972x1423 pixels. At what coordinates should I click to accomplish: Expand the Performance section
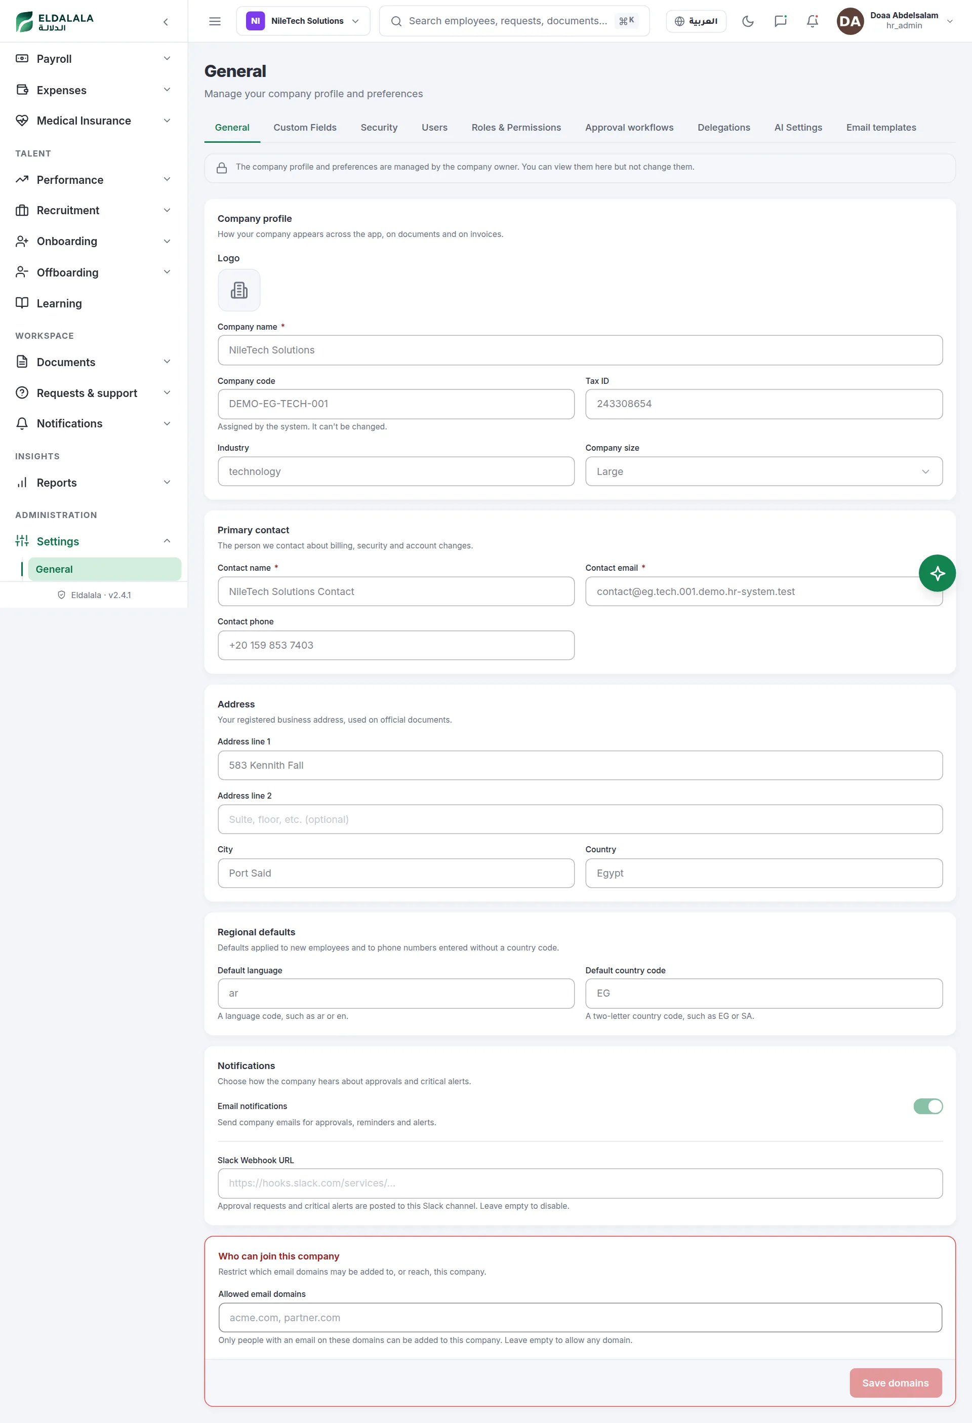tap(94, 179)
